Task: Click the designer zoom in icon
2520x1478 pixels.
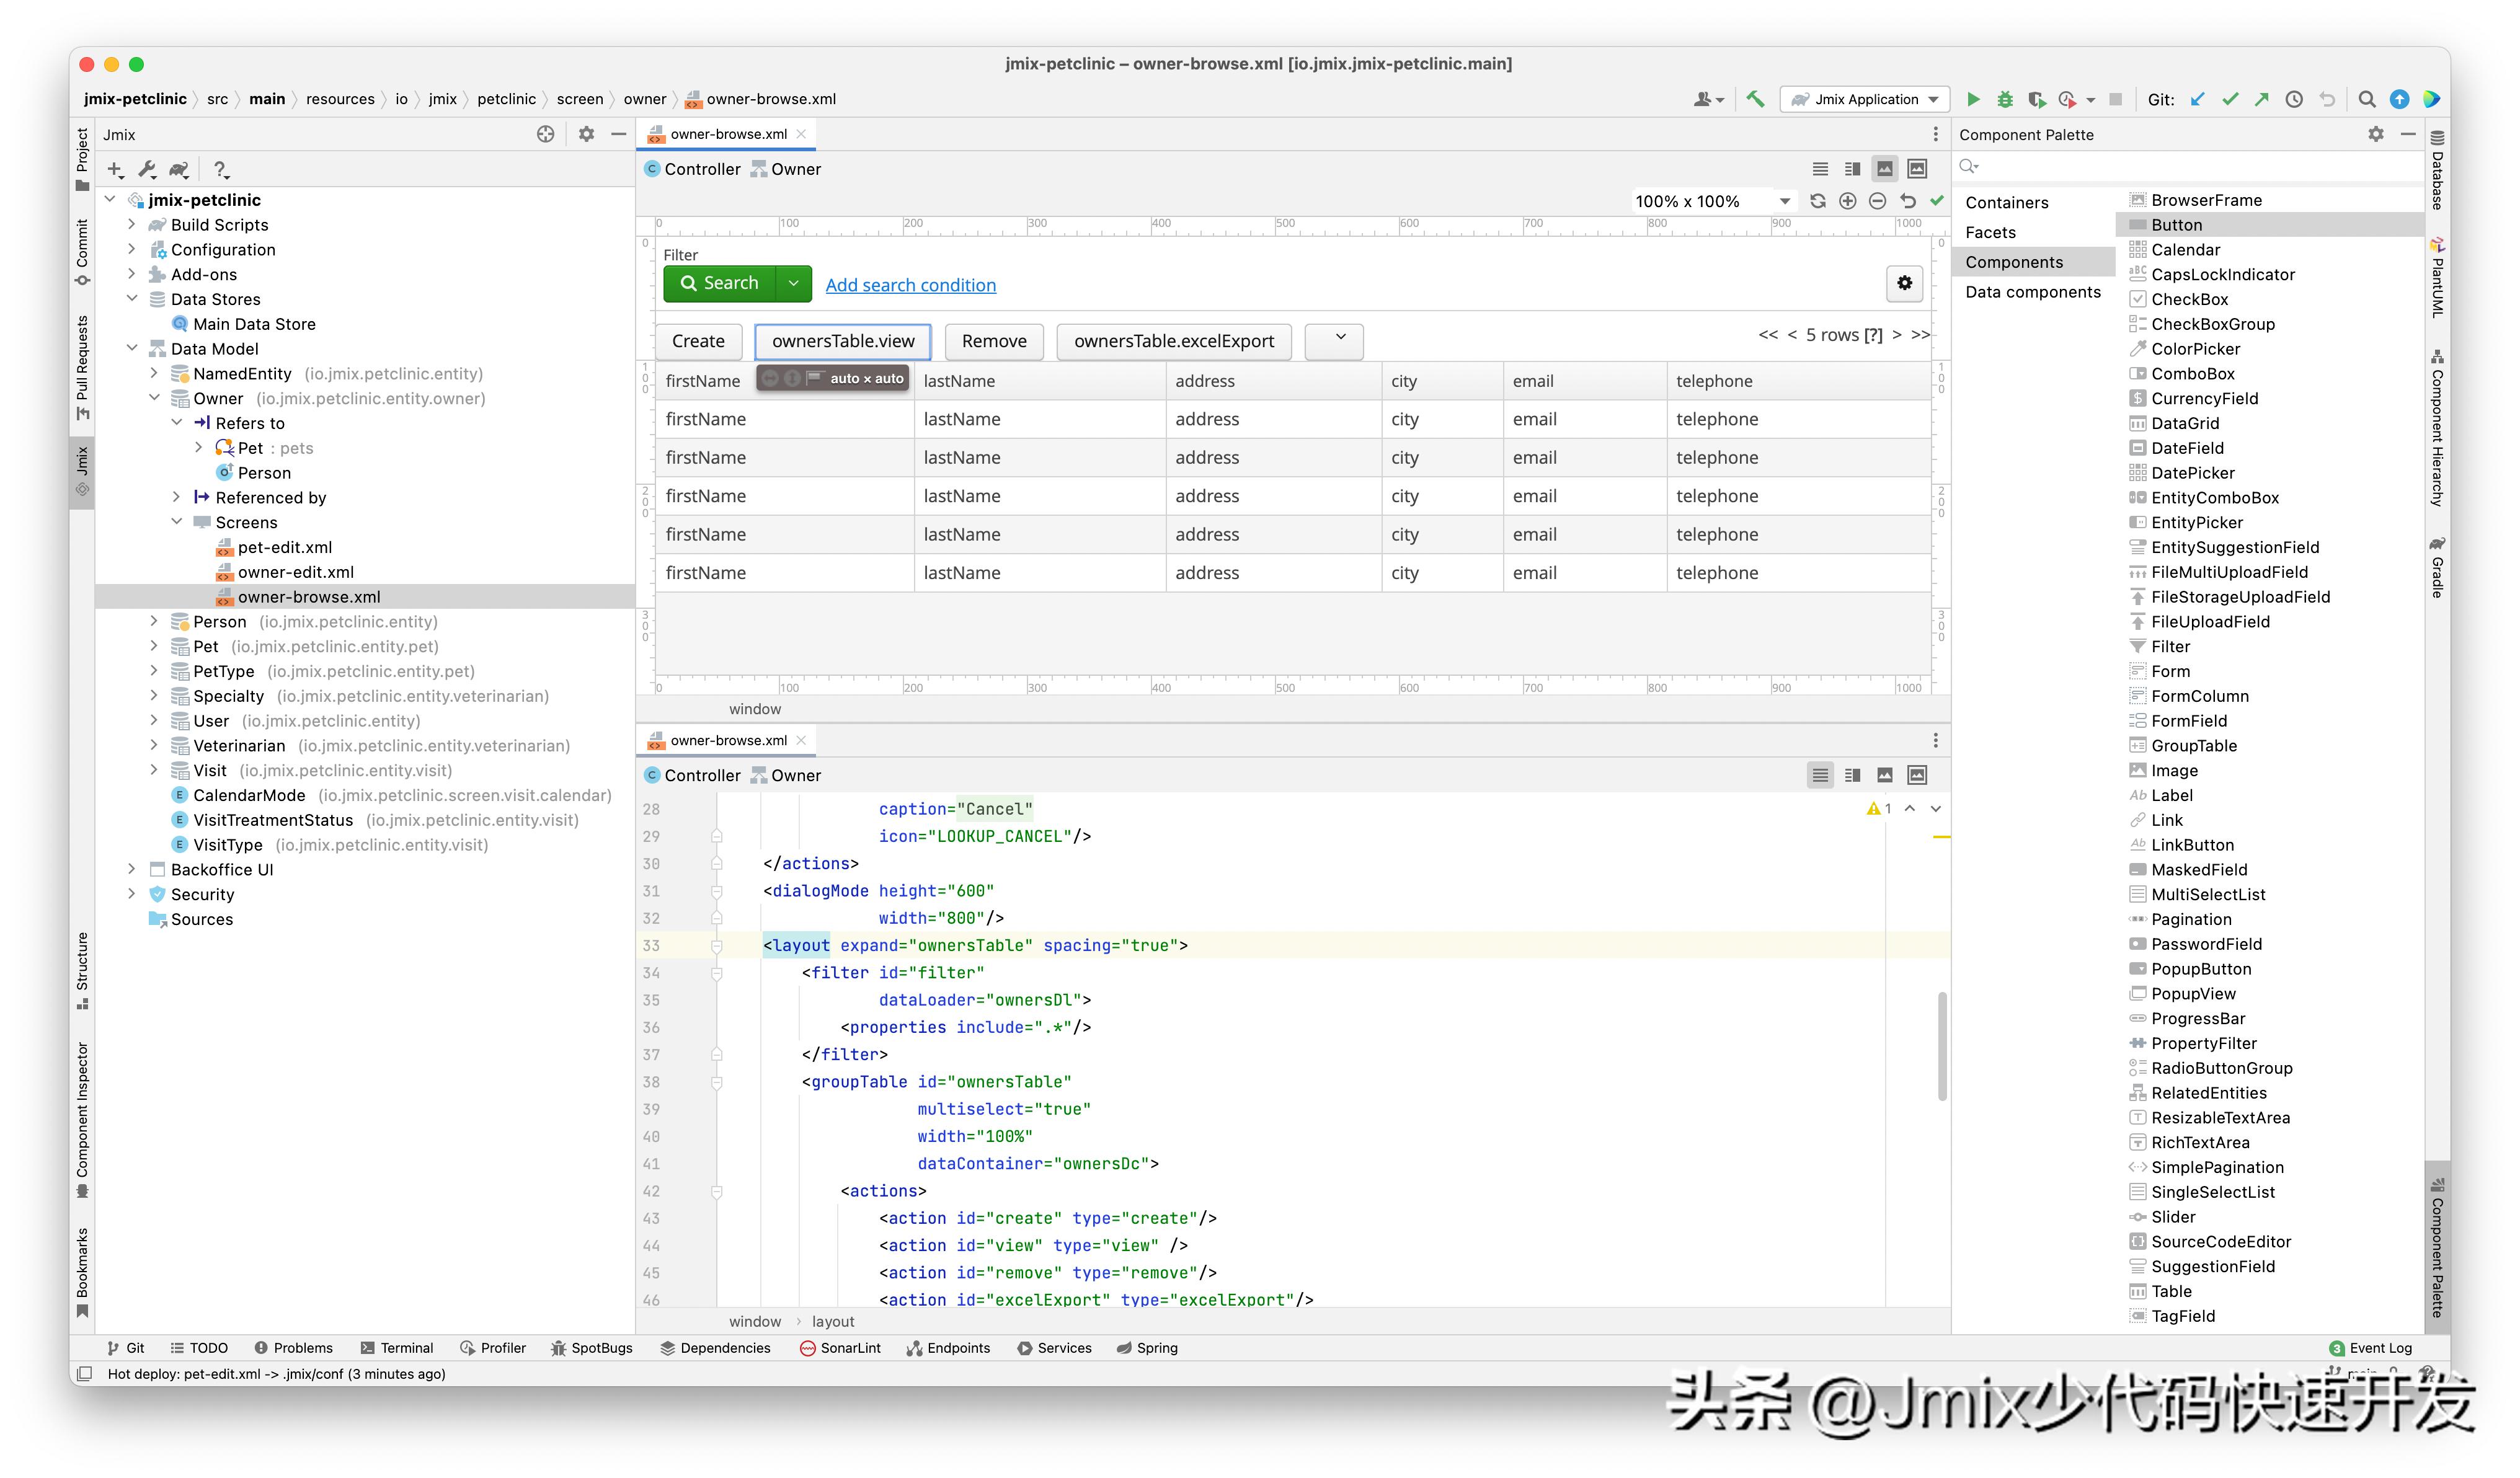Action: (x=1848, y=201)
